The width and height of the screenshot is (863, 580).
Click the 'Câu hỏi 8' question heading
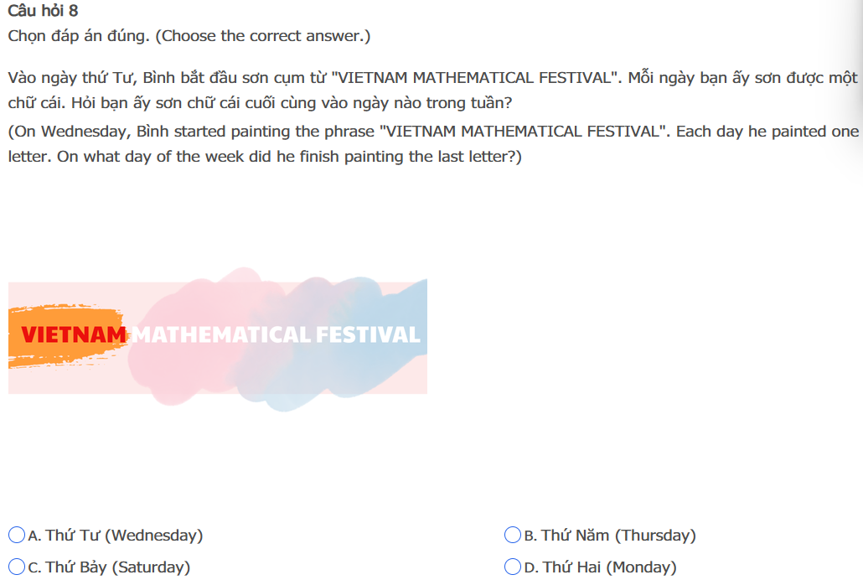point(43,11)
